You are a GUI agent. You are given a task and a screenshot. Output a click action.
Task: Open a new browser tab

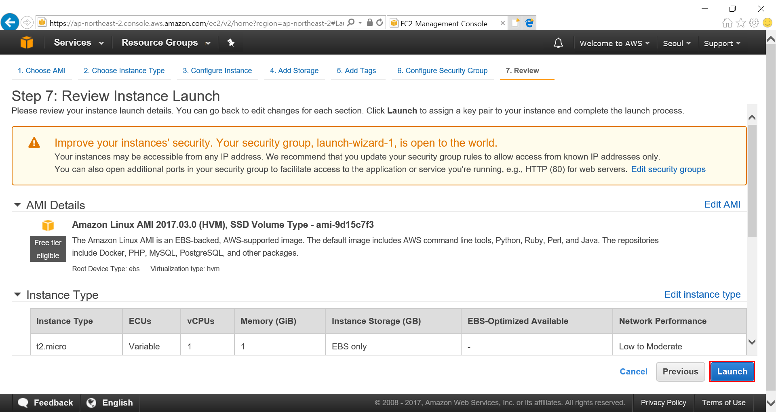[515, 23]
